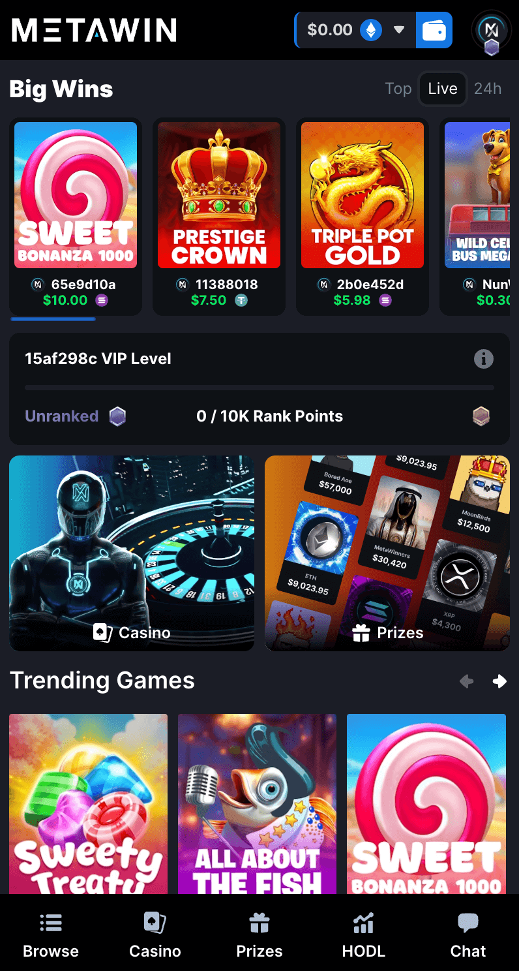Open the Prizes gift icon in bottom bar
The image size is (519, 971).
(x=259, y=923)
